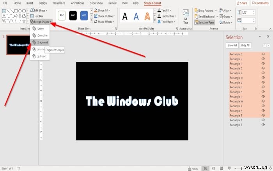Open the Animations tab

77,3
